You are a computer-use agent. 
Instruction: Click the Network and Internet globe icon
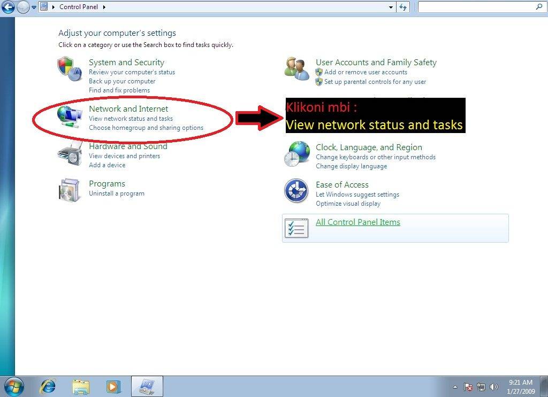tap(69, 117)
